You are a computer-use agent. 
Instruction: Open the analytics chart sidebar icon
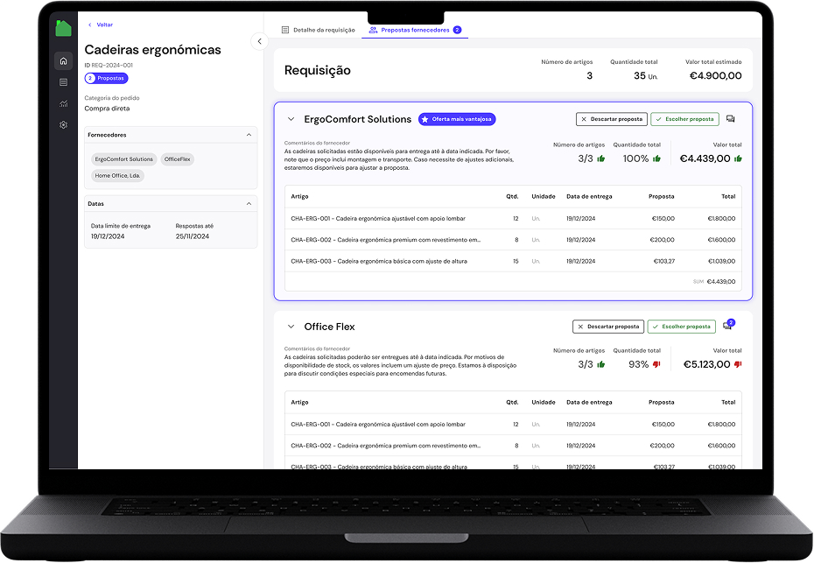coord(63,103)
